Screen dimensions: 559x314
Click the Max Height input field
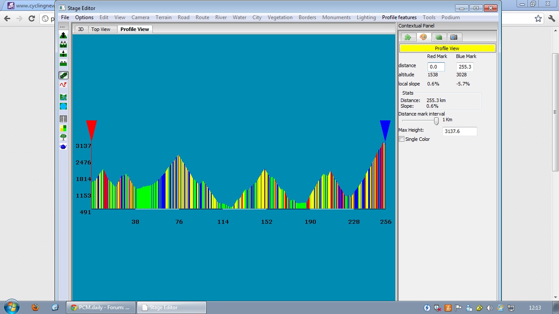[459, 131]
